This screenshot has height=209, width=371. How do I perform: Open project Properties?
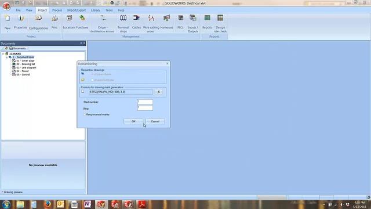coord(20,23)
